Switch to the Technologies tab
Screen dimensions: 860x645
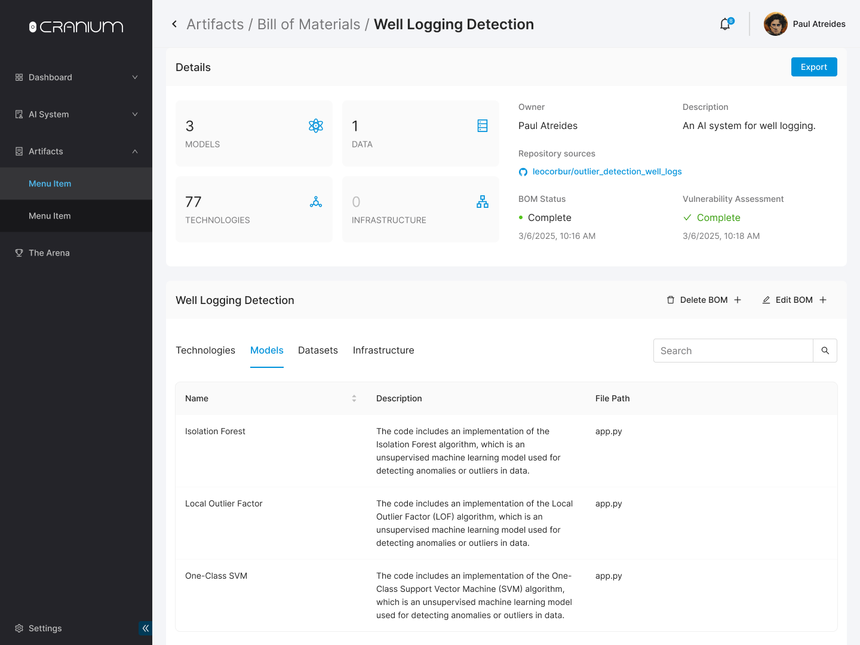205,351
